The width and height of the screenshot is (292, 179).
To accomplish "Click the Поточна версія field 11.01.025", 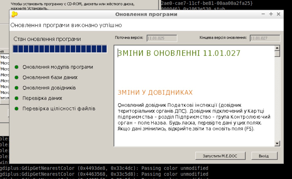I will pyautogui.click(x=162, y=38).
